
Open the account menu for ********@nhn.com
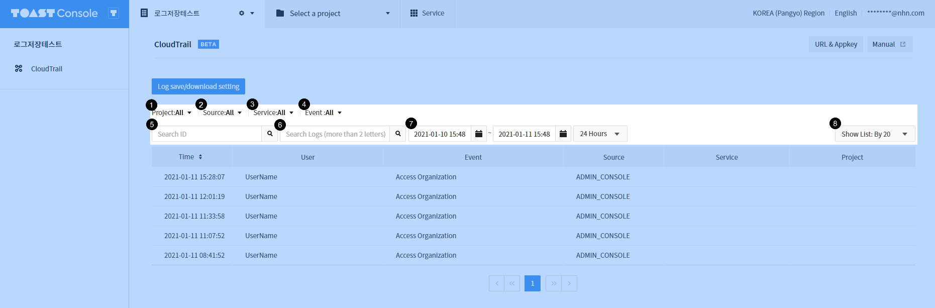(x=895, y=13)
